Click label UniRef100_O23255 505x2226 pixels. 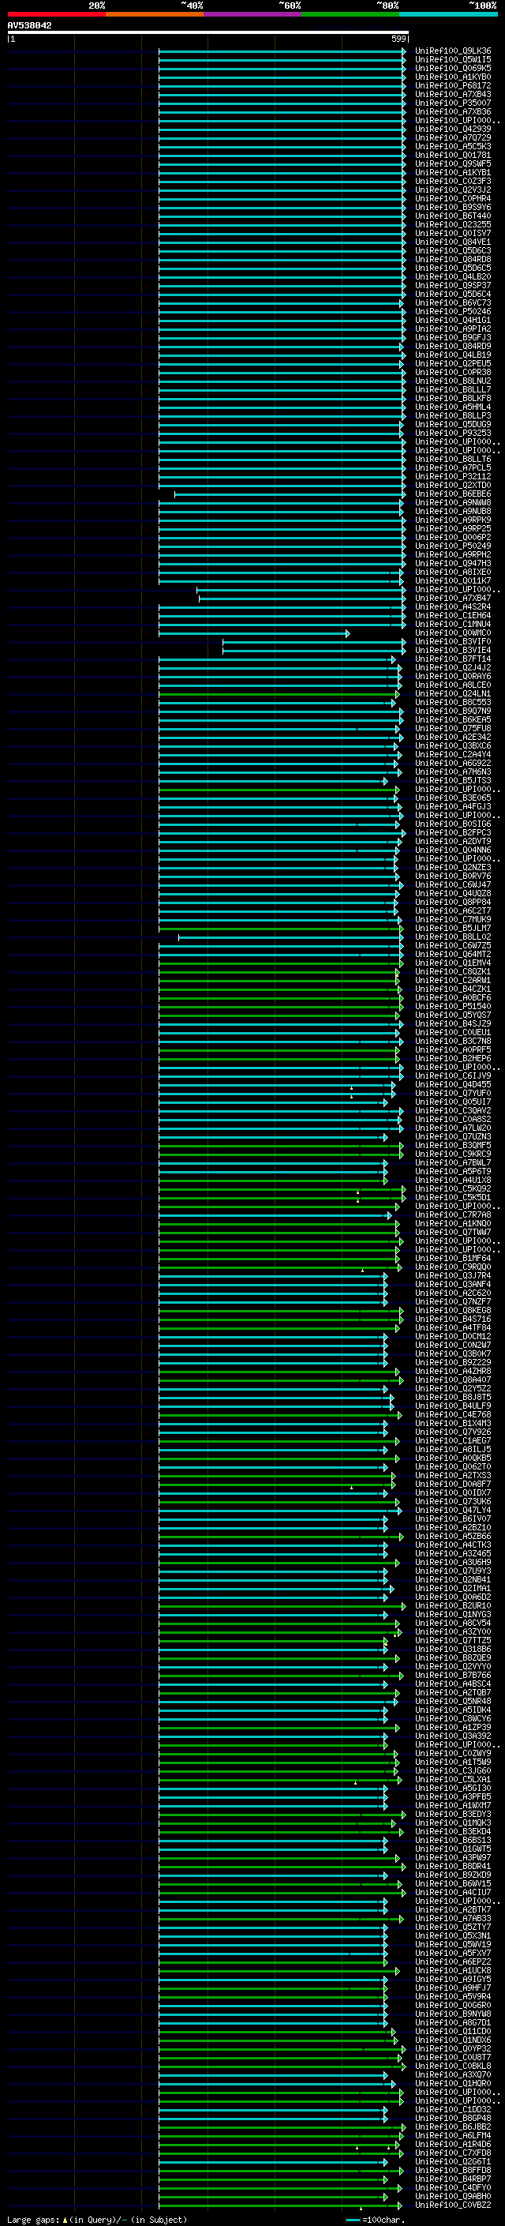(x=453, y=225)
